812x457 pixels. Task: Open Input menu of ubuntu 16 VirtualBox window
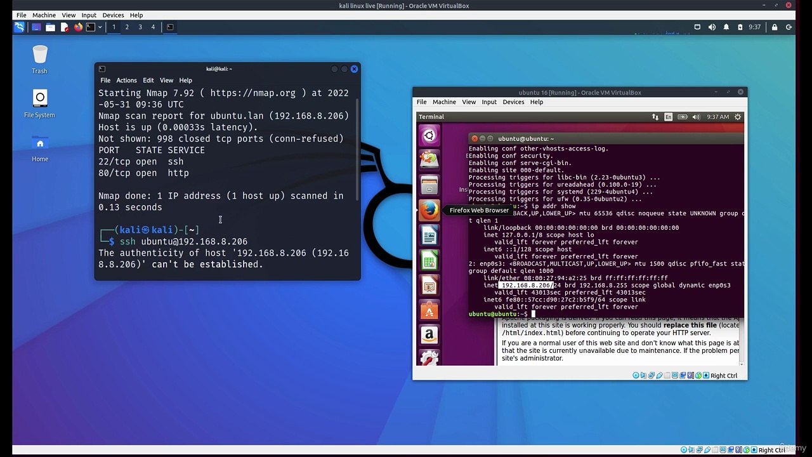coord(489,102)
